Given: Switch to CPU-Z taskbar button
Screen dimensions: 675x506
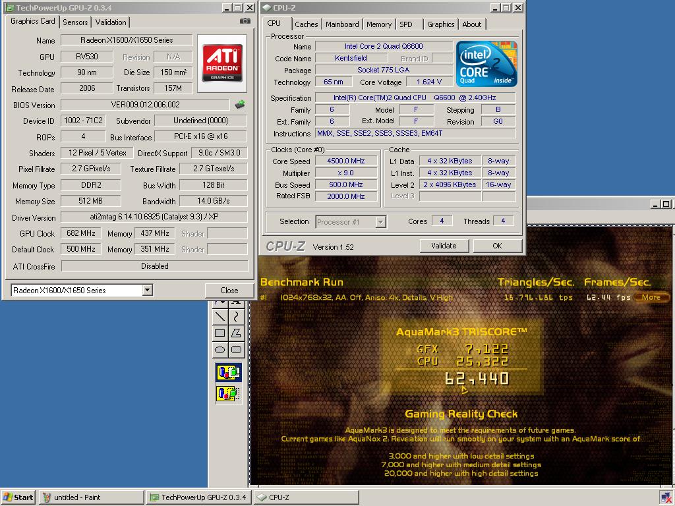Looking at the screenshot, I should click(x=306, y=497).
